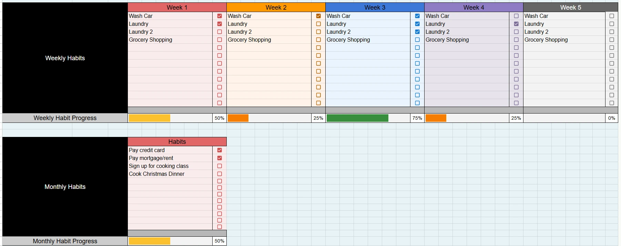The height and width of the screenshot is (246, 621).
Task: Tick Sign up for cooking class checkbox
Action: click(x=220, y=166)
